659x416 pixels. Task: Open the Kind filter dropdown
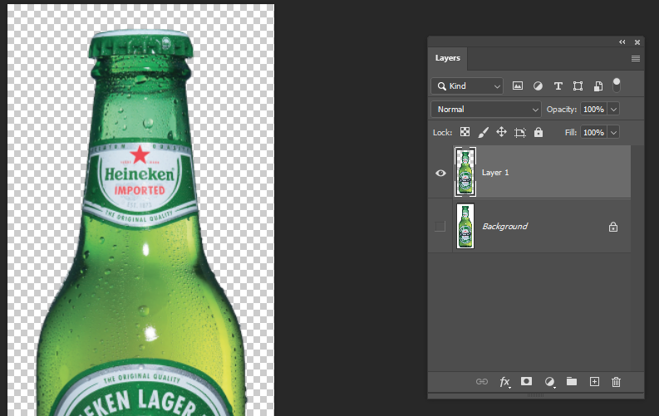pyautogui.click(x=467, y=86)
